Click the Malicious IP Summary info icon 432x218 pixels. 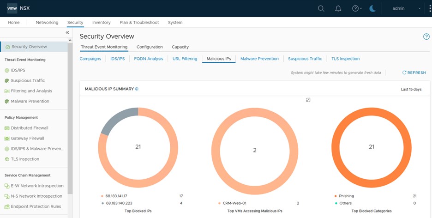[137, 89]
